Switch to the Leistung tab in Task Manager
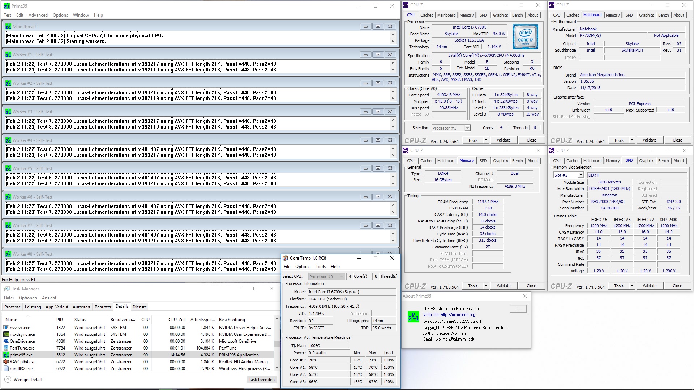Image resolution: width=694 pixels, height=390 pixels. (33, 307)
